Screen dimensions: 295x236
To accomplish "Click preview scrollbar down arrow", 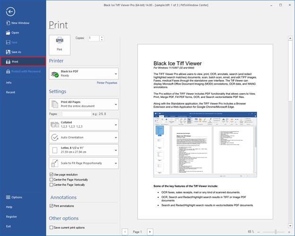I will 290,226.
